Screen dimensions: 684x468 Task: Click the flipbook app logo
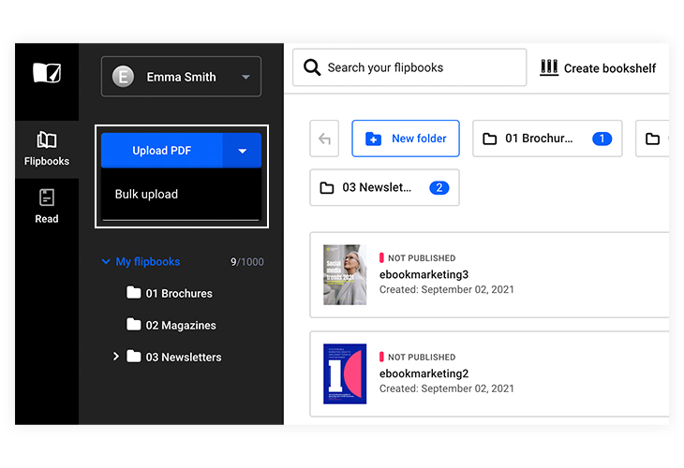[x=47, y=73]
